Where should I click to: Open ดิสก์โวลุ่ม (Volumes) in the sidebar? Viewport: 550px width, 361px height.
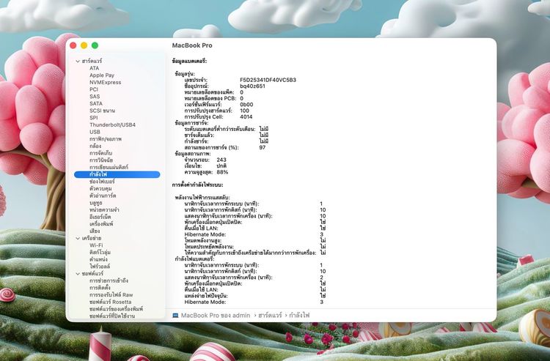tap(100, 253)
